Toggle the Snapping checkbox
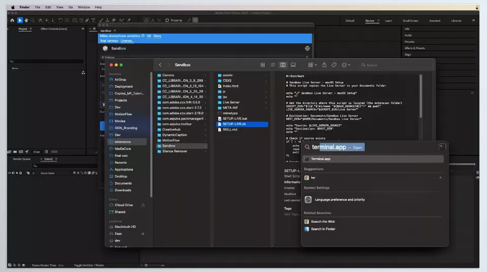 click(x=167, y=20)
